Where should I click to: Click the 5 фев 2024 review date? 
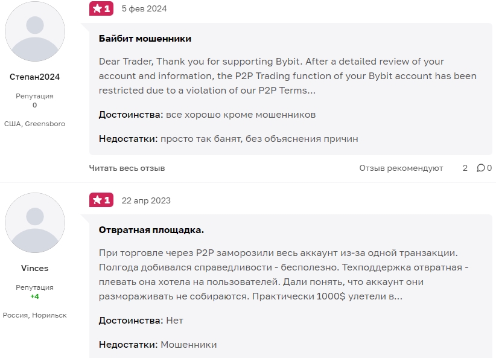point(144,9)
